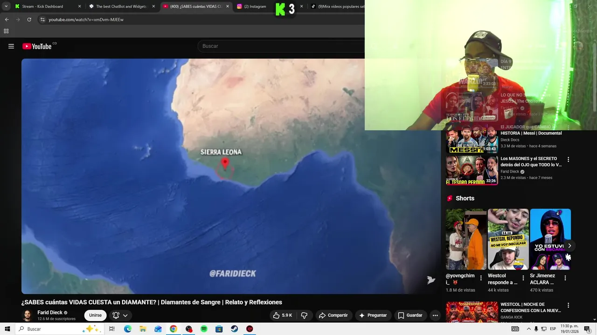Viewport: 597px width, 335px height.
Task: Open Los MASONES y el SECRETO video title
Action: (x=531, y=161)
